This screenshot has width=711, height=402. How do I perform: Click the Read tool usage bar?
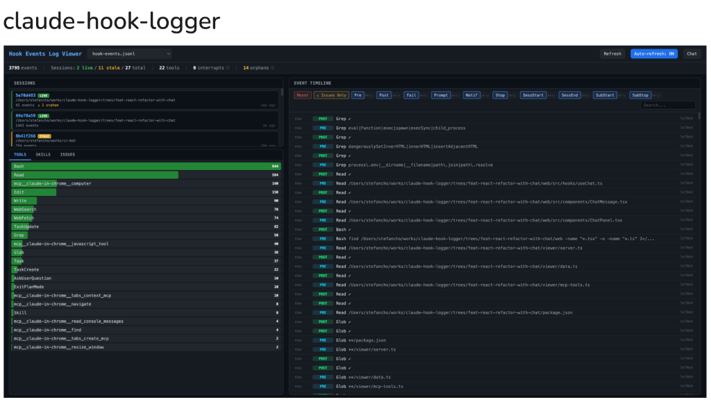tap(94, 175)
